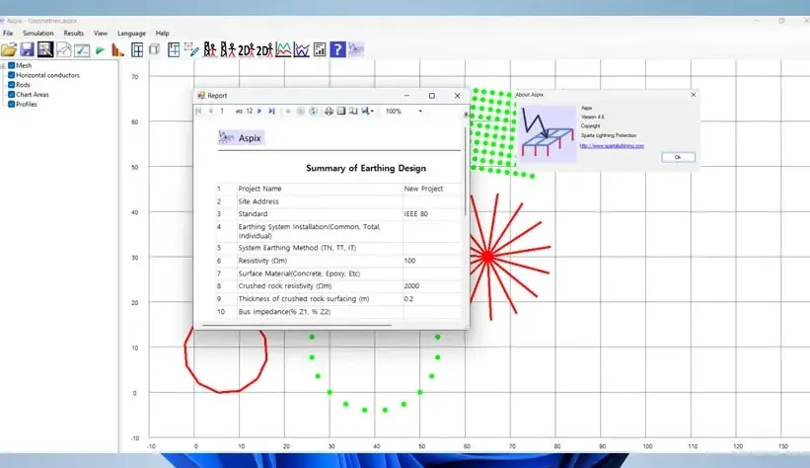Click the Report vertical scrollbar
This screenshot has width=810, height=468.
coord(466,171)
